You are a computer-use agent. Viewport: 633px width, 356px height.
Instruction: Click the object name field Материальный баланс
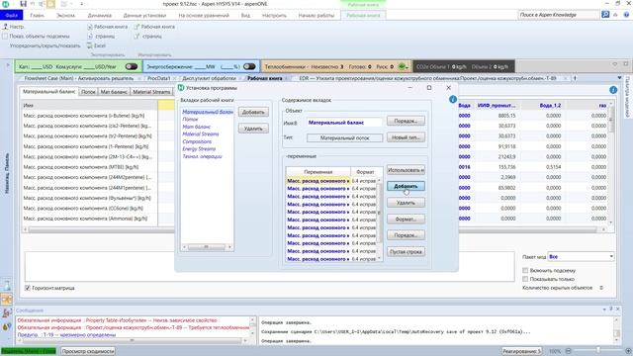tap(344, 123)
